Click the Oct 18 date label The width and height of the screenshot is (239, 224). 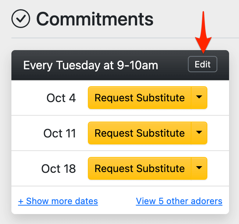[x=58, y=169]
